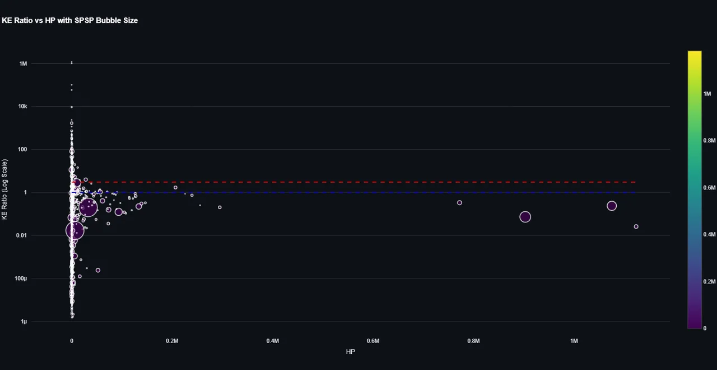Click the 'HP' x-axis title
The width and height of the screenshot is (717, 370).
(351, 352)
